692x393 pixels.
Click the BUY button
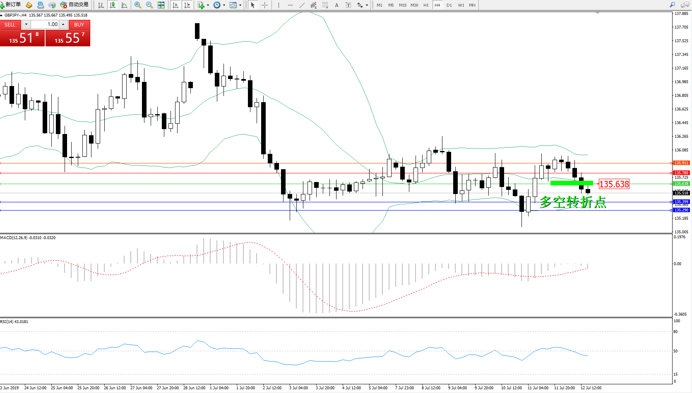(x=79, y=24)
